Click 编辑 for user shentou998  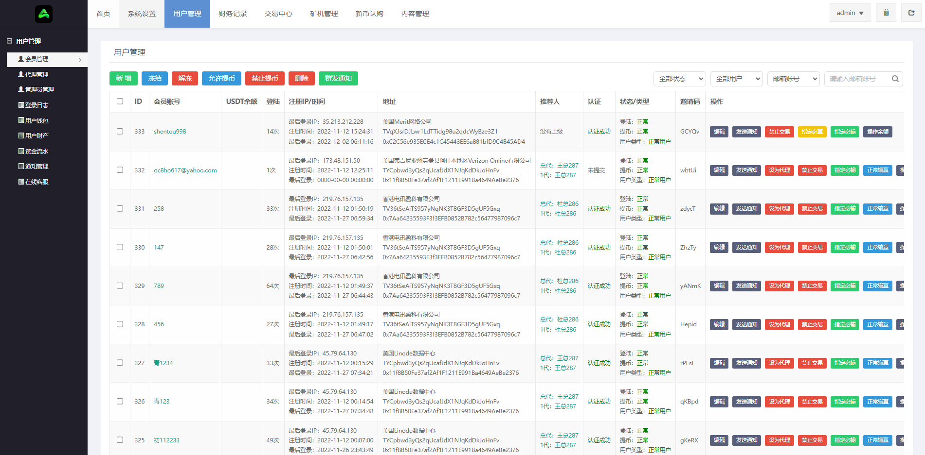pos(719,132)
